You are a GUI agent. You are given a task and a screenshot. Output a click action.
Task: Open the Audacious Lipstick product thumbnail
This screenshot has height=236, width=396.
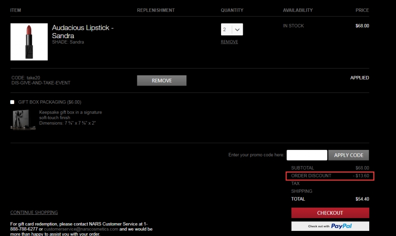pyautogui.click(x=29, y=42)
